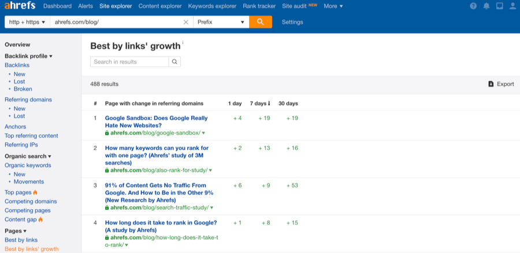Open the notifications bell icon
Image resolution: width=520 pixels, height=253 pixels.
pyautogui.click(x=486, y=6)
